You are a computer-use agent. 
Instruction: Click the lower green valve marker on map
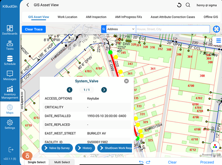[137, 138]
